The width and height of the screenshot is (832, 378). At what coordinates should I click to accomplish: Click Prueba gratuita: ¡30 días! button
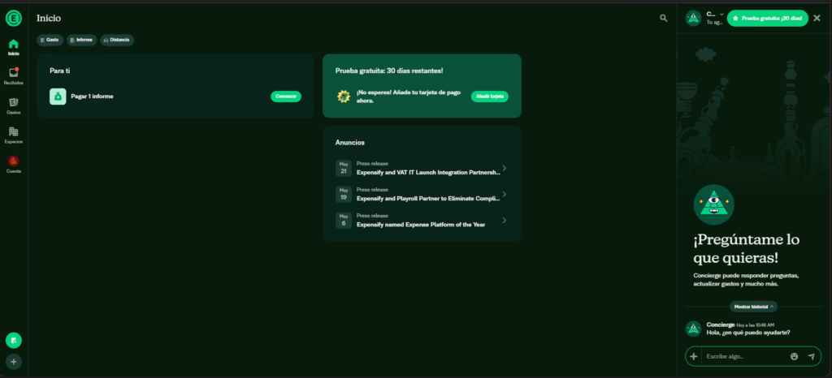click(767, 18)
